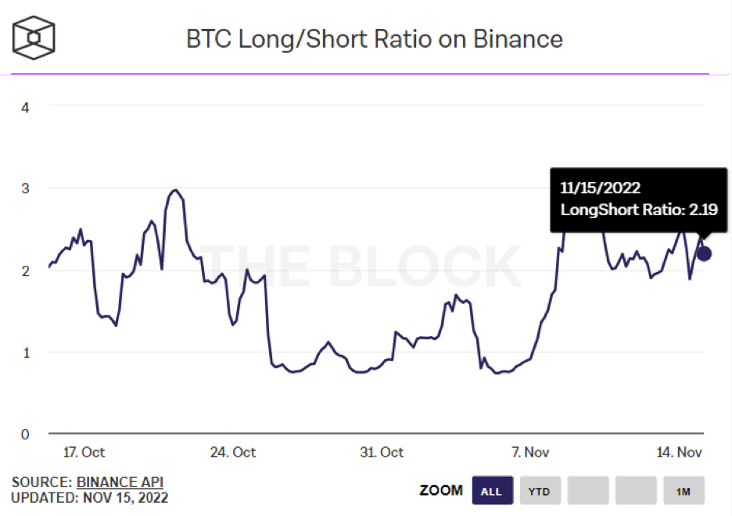
Task: Click the blank zoom button right of YTD
Action: (x=587, y=491)
